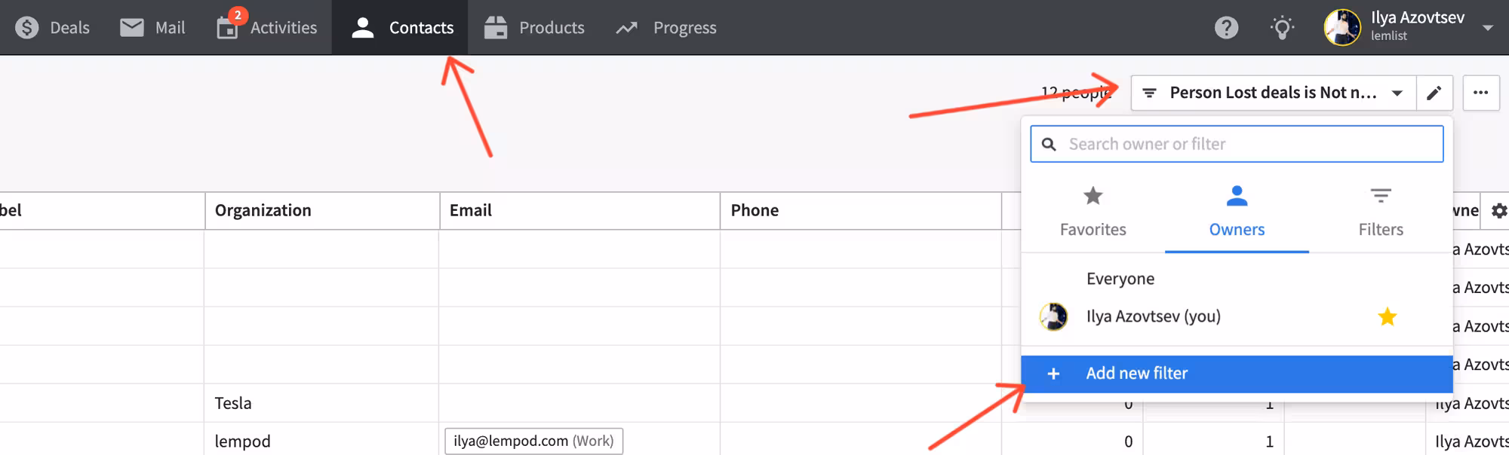Go to Activities with 2 notifications

[x=267, y=28]
